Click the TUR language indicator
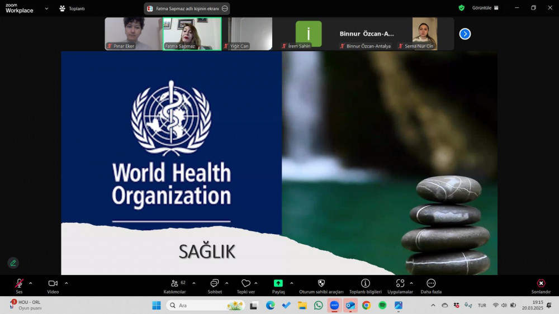Viewport: 559px width, 314px height. pos(482,306)
